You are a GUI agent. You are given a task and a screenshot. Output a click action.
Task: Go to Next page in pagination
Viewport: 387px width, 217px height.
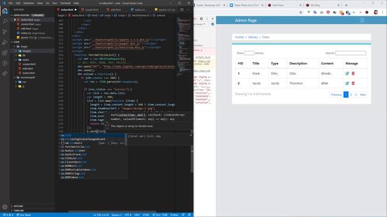click(363, 95)
